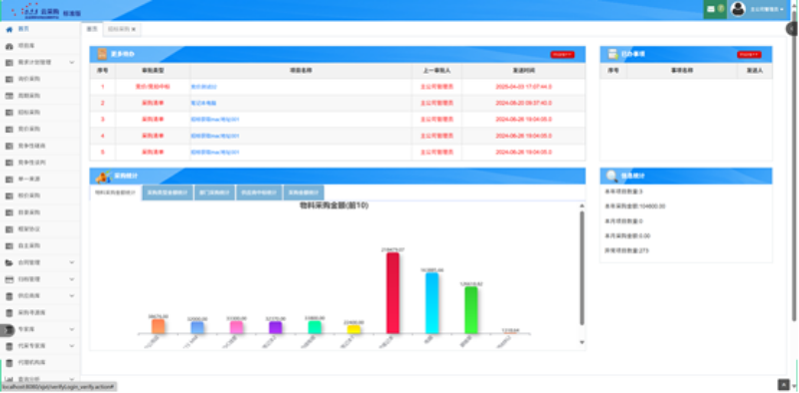Click the purple chart bar
The width and height of the screenshot is (799, 393).
tap(276, 328)
